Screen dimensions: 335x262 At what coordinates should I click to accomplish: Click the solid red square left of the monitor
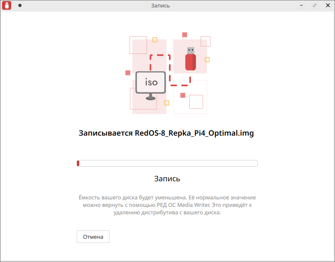click(x=128, y=73)
